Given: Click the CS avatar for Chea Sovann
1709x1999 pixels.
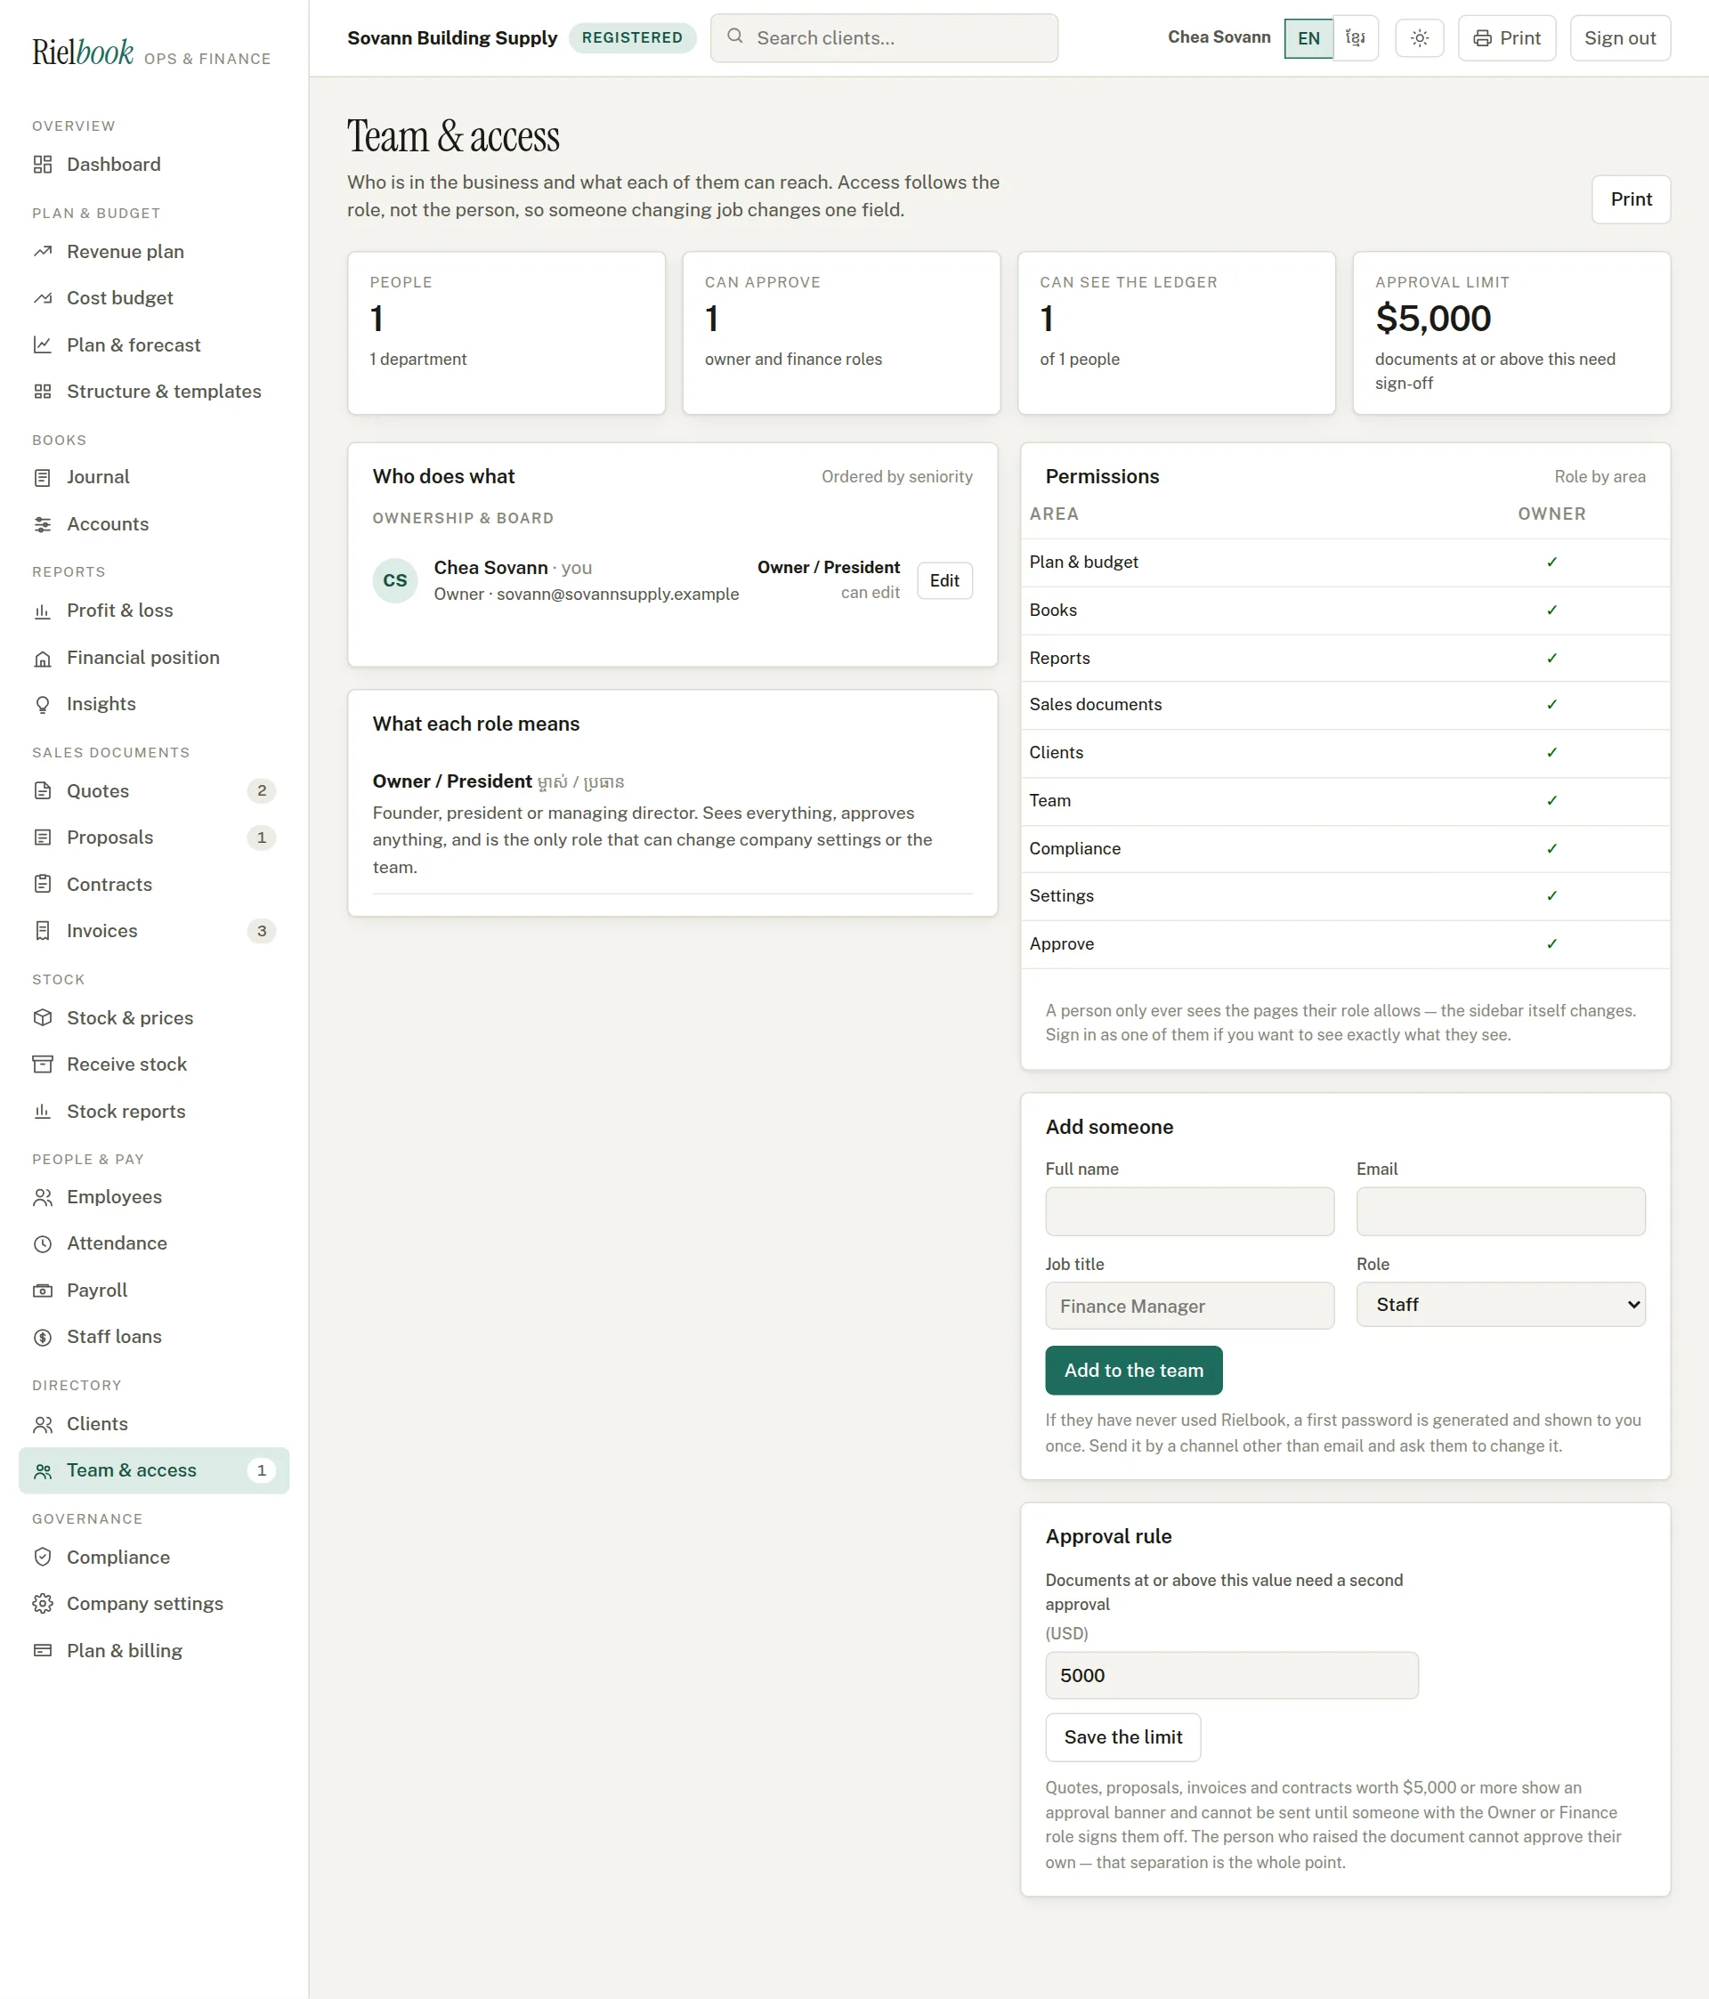Looking at the screenshot, I should point(394,581).
